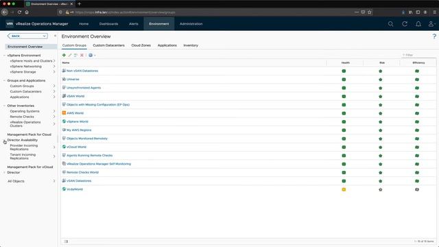Screen dimensions: 439x247
Task: Click the yellow health badge for VcdaWorld
Action: (344, 189)
